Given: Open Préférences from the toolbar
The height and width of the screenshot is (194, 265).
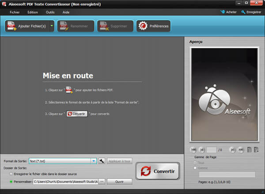Looking at the screenshot, I should point(153,26).
